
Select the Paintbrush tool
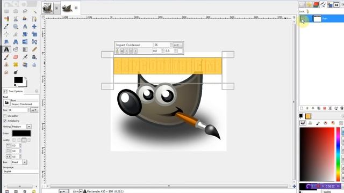coord(6,57)
